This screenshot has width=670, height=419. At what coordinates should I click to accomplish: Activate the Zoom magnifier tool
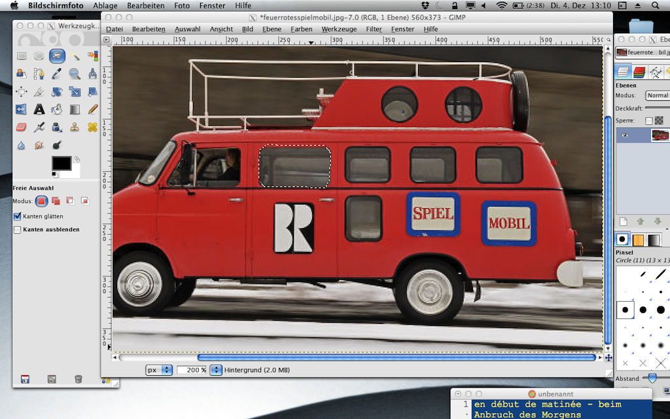click(x=75, y=74)
